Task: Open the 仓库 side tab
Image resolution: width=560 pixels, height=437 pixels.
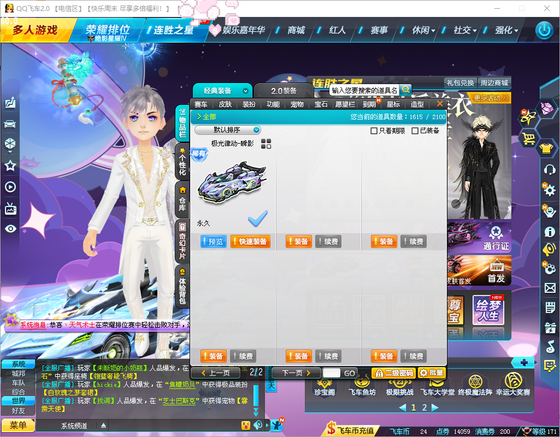Action: tap(182, 200)
